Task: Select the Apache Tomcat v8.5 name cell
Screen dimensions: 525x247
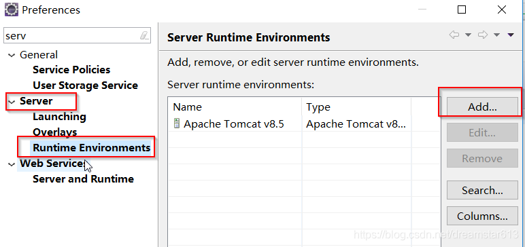Action: pos(234,124)
